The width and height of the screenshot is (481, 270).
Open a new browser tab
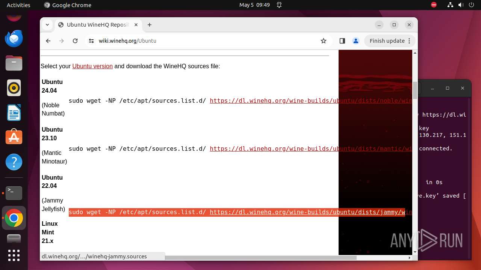(x=150, y=25)
